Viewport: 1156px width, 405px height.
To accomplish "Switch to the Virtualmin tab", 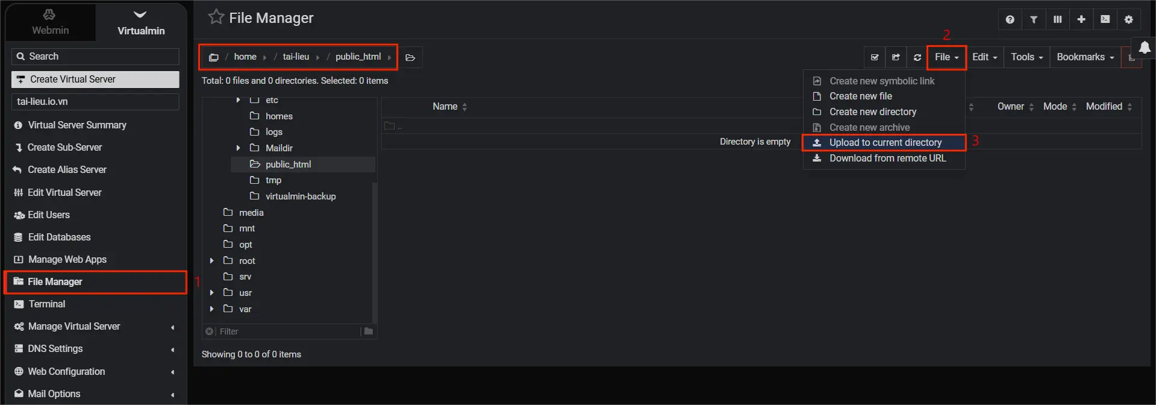I will (x=141, y=22).
